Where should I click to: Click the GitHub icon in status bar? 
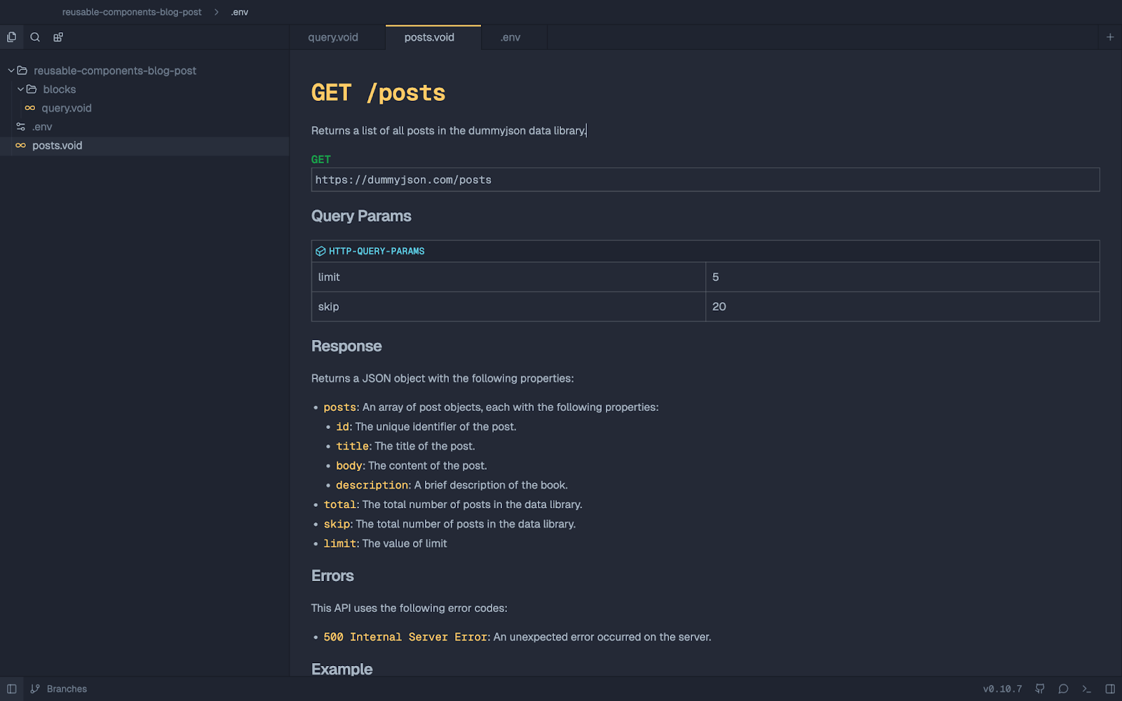click(x=1040, y=689)
